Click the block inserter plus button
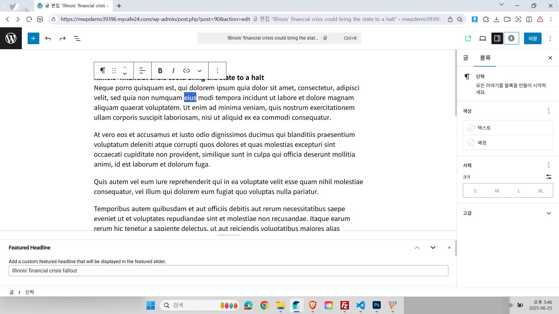This screenshot has height=314, width=559. click(33, 38)
